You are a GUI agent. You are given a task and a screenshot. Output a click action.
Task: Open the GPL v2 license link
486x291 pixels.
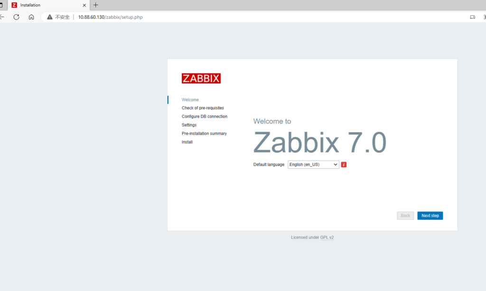(x=327, y=237)
